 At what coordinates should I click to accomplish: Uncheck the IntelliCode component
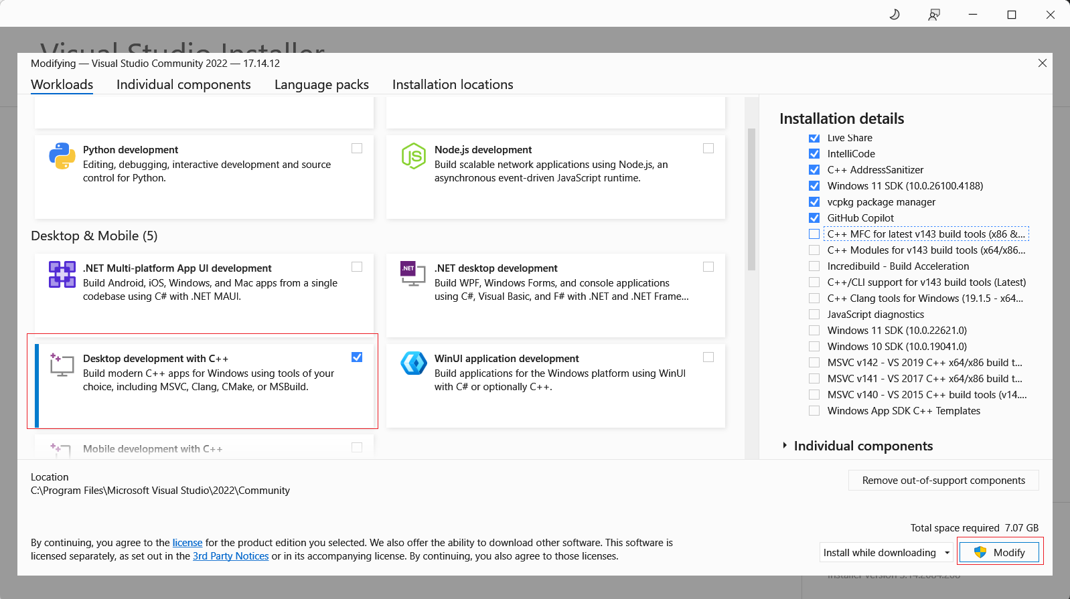pyautogui.click(x=814, y=154)
